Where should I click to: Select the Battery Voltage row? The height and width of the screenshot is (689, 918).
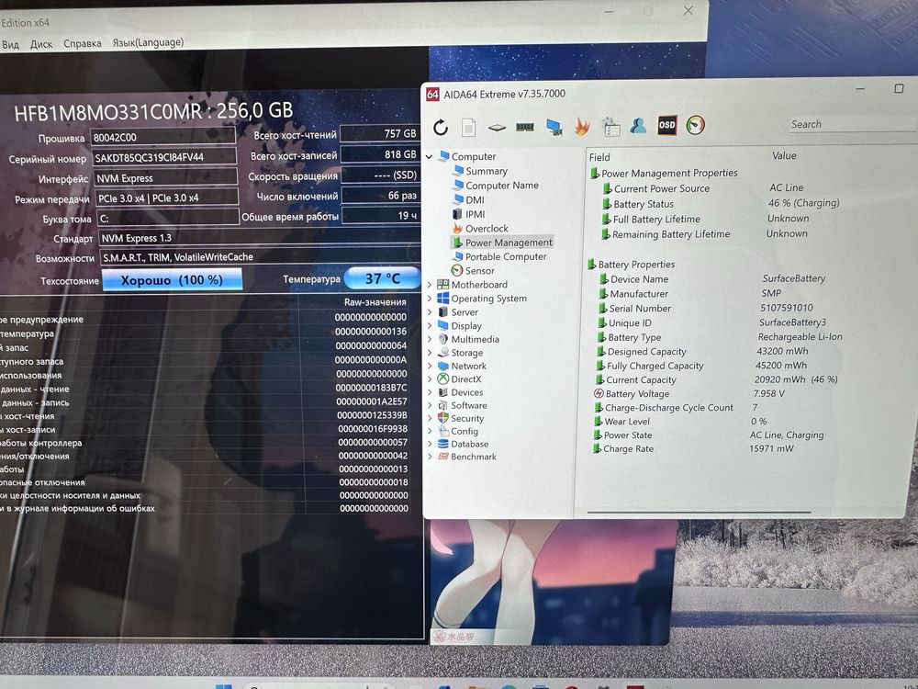(689, 394)
